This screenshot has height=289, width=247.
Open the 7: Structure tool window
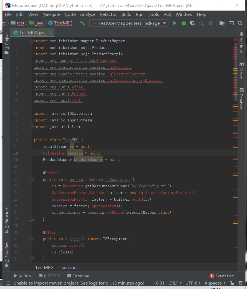[7, 220]
